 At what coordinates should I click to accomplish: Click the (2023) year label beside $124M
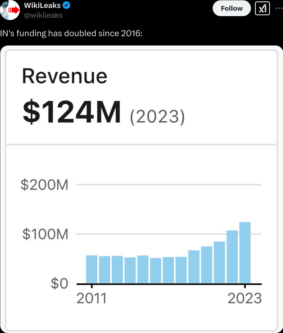[157, 117]
